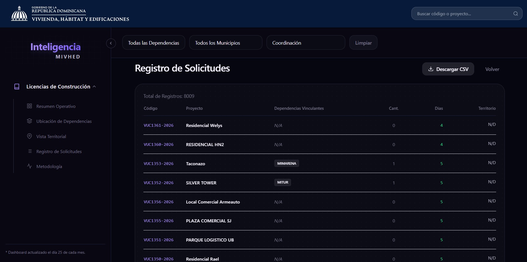
Task: Click the Ubicación de Dependencias layers icon
Action: click(x=29, y=121)
